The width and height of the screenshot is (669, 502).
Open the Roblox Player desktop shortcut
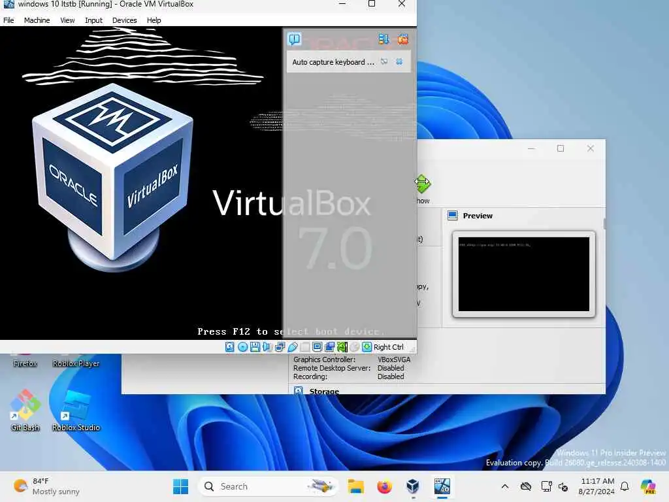tap(76, 361)
